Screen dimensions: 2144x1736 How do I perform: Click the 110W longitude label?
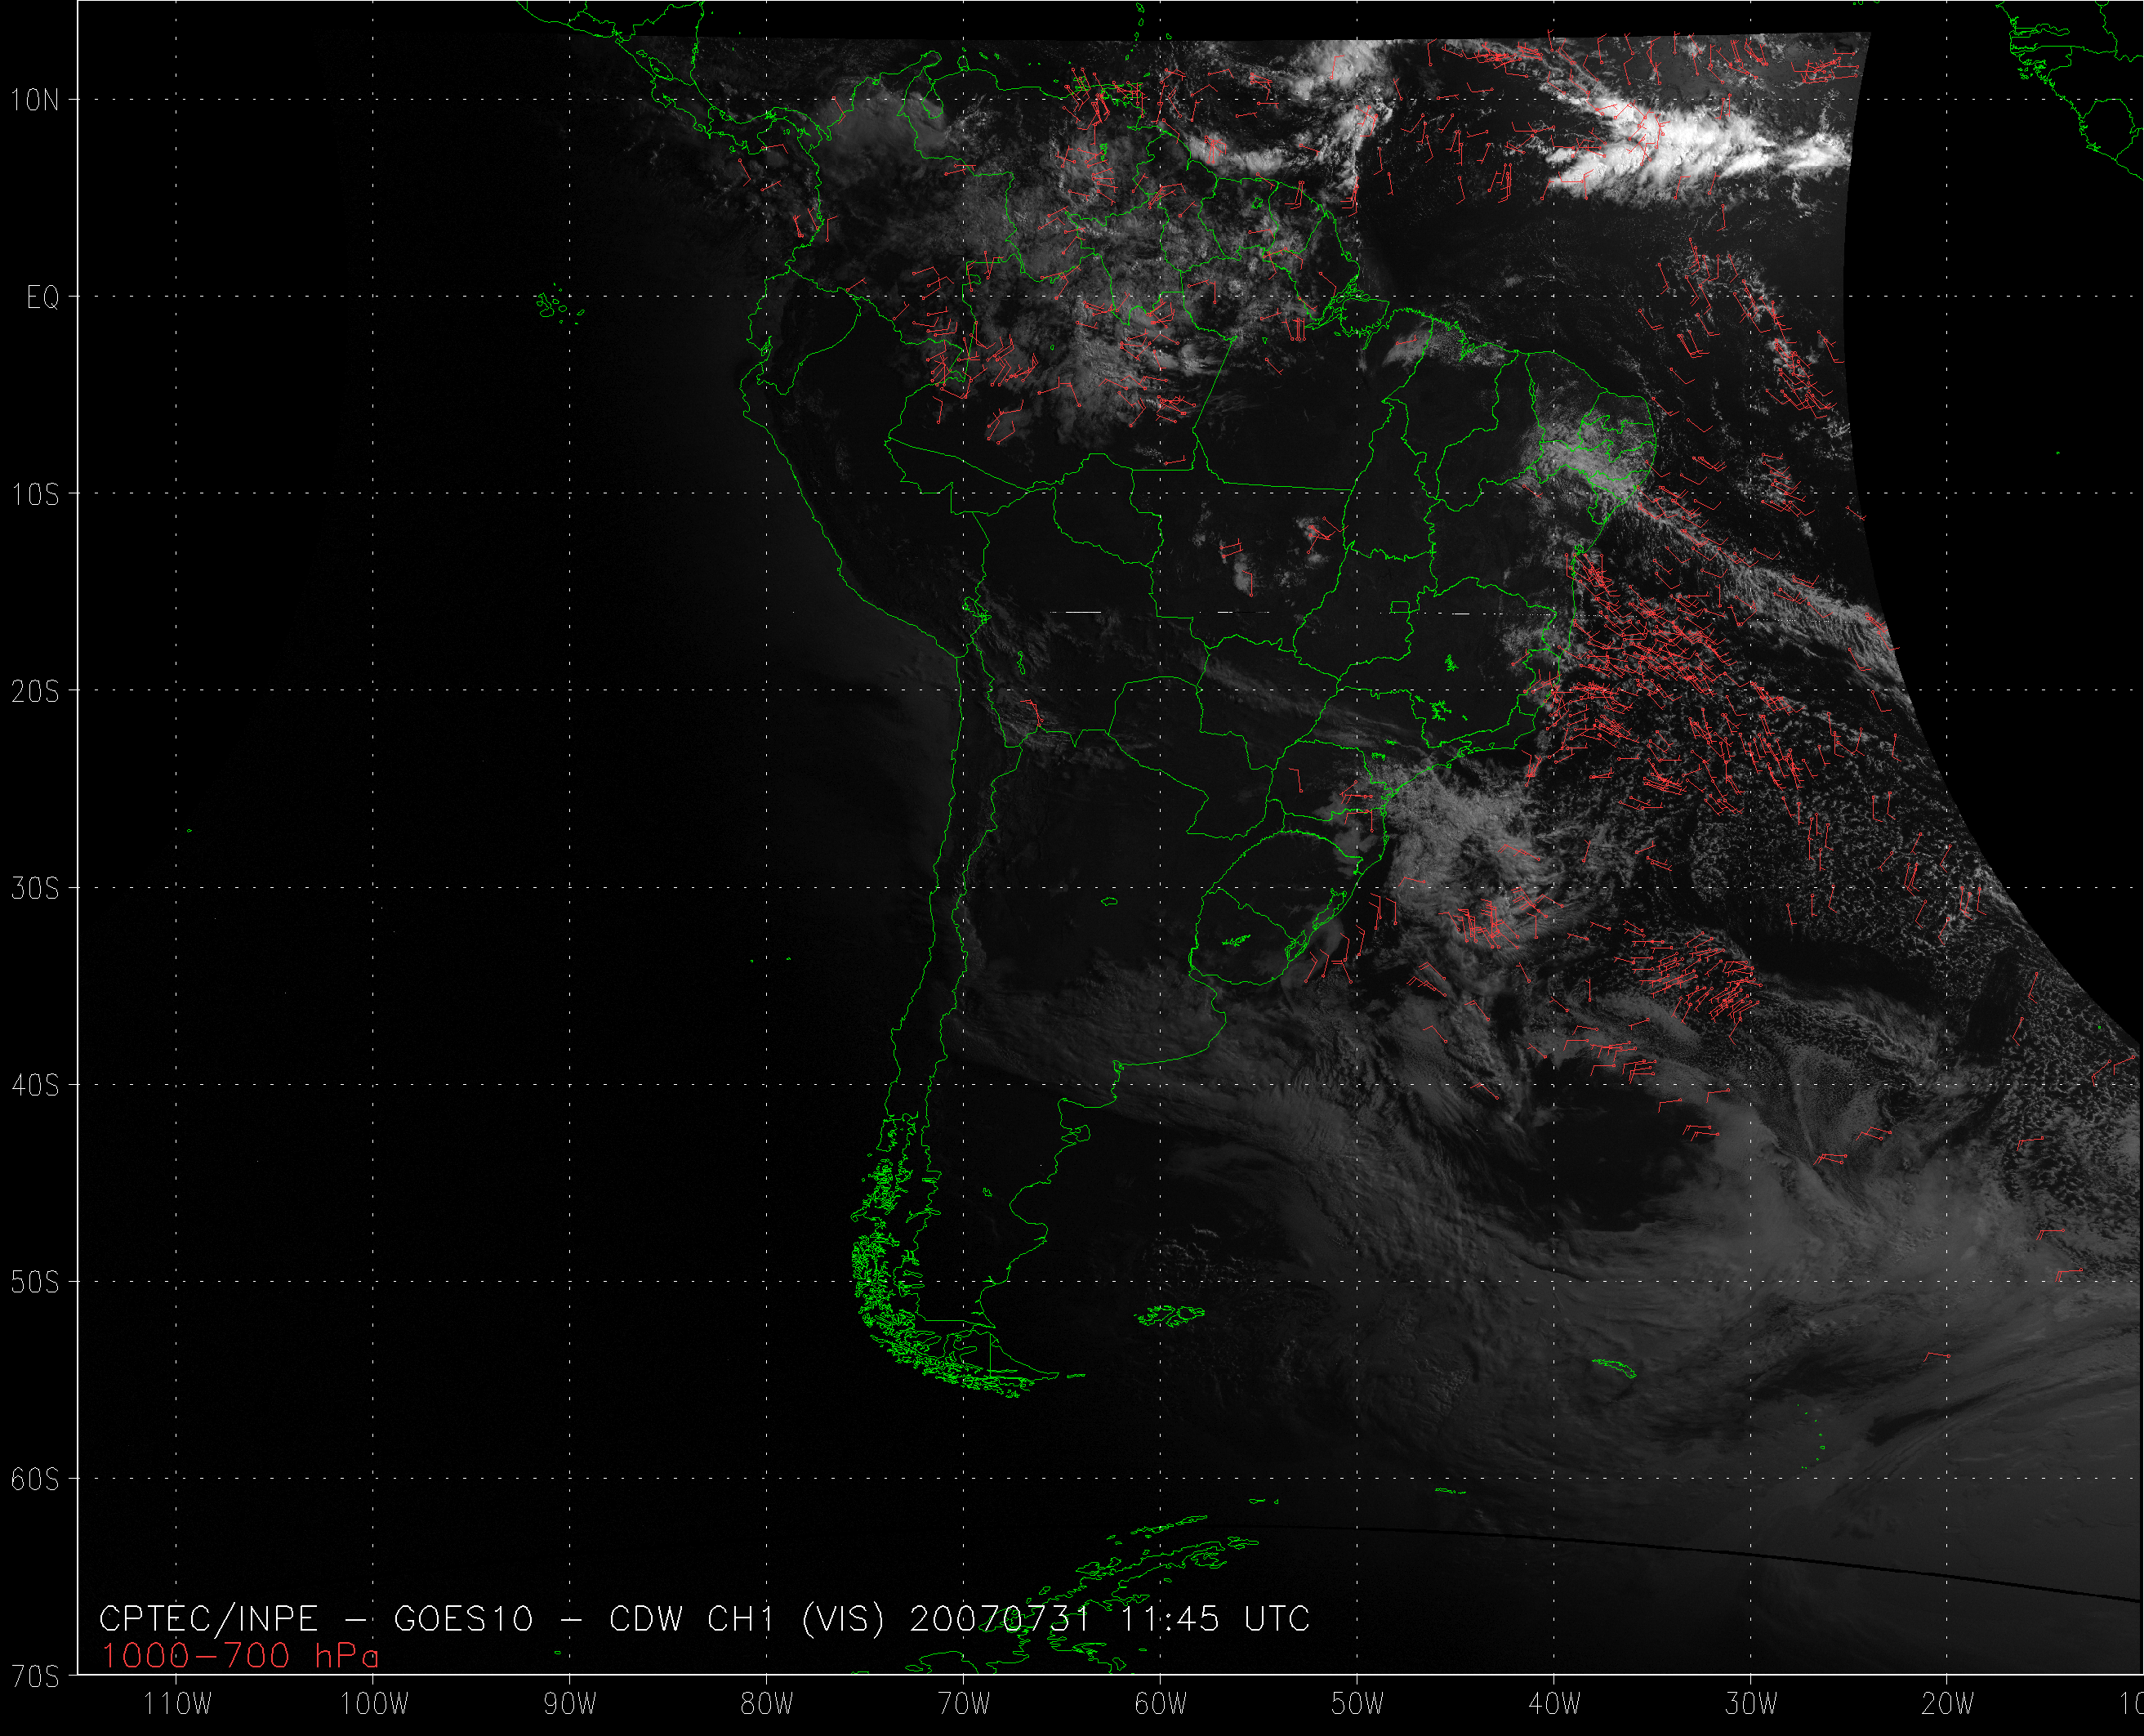click(178, 1704)
